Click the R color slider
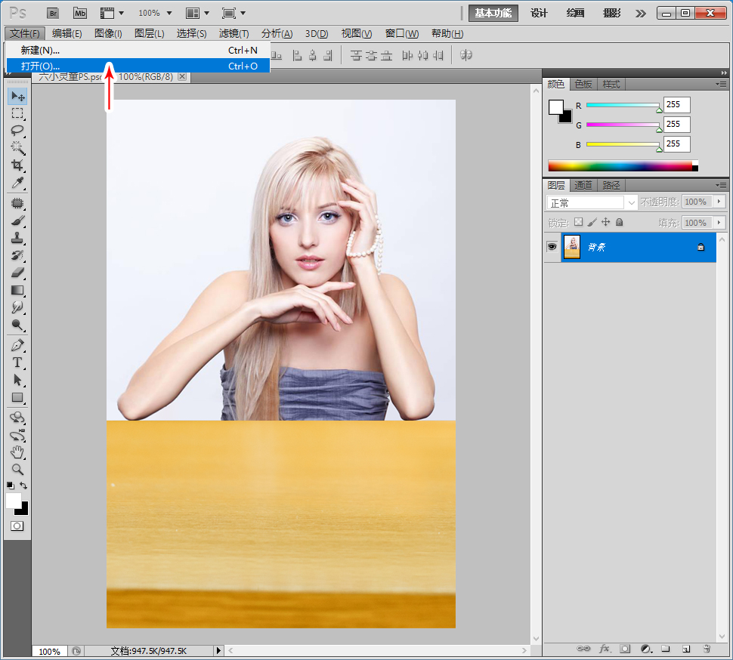The width and height of the screenshot is (733, 660). [623, 106]
